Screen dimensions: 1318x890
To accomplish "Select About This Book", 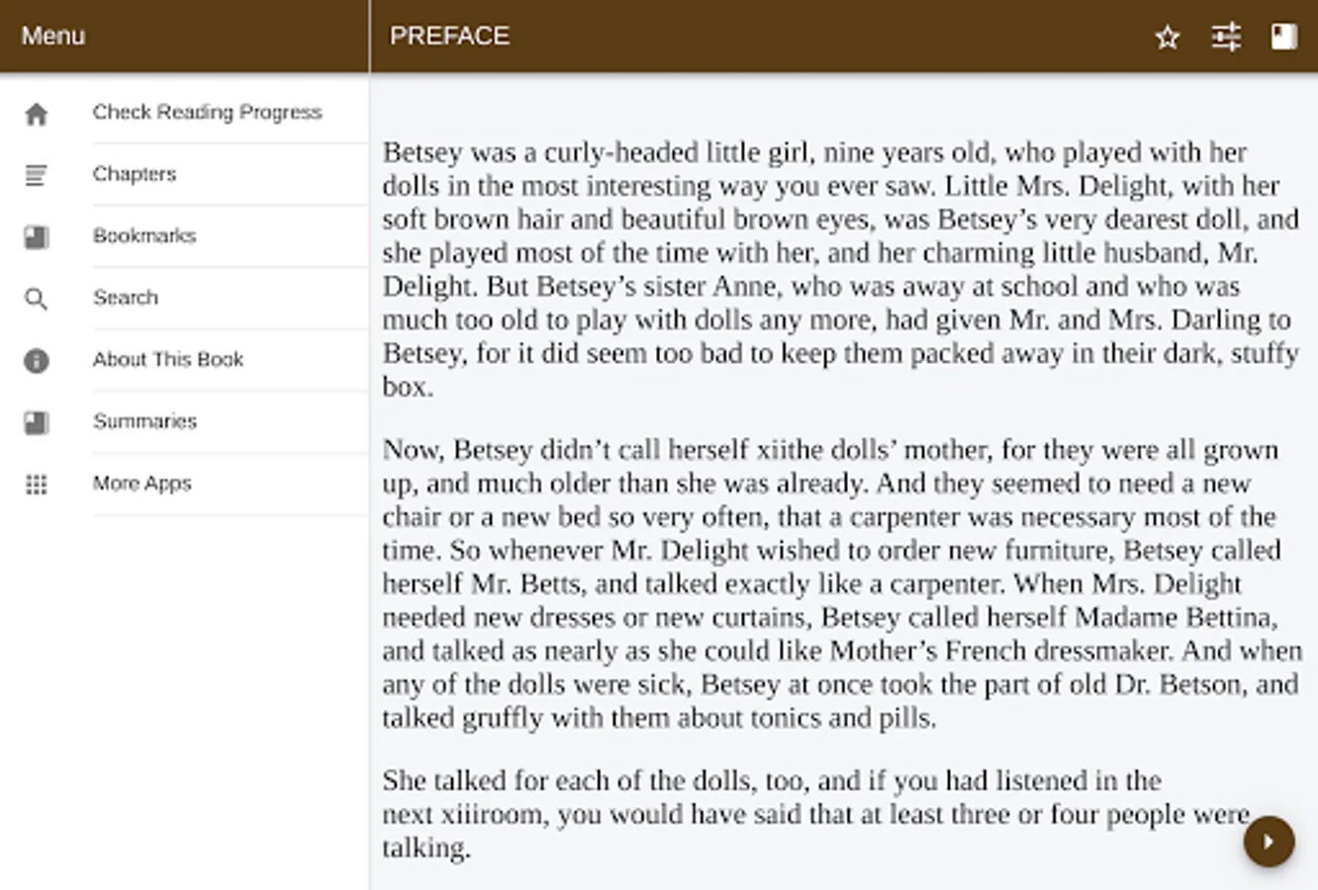I will (x=168, y=359).
